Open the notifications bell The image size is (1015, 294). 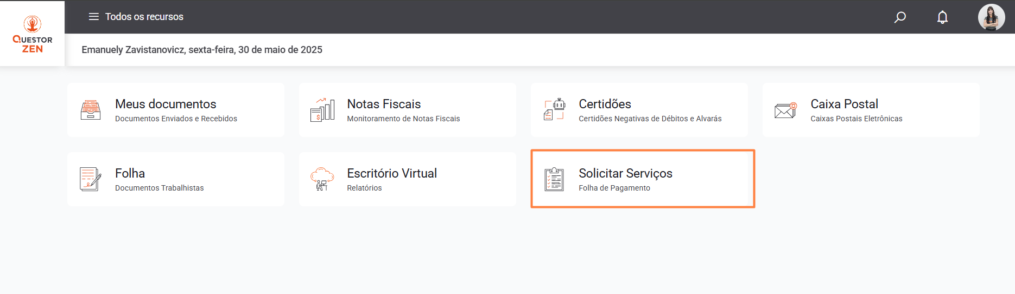pyautogui.click(x=943, y=17)
